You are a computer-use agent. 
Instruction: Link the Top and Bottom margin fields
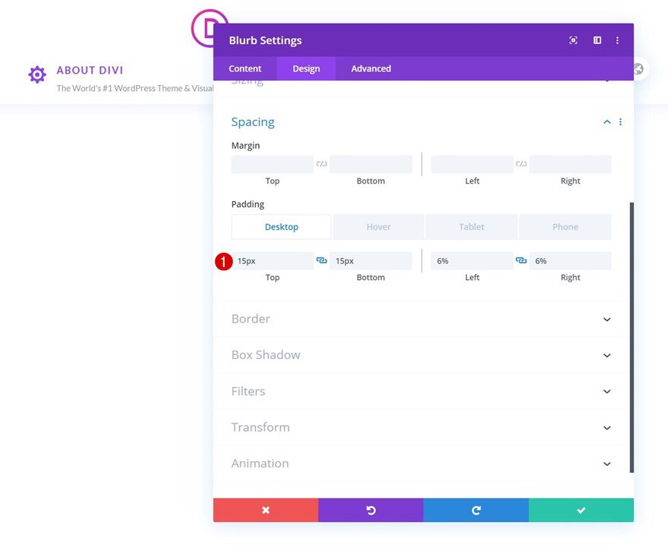click(322, 163)
